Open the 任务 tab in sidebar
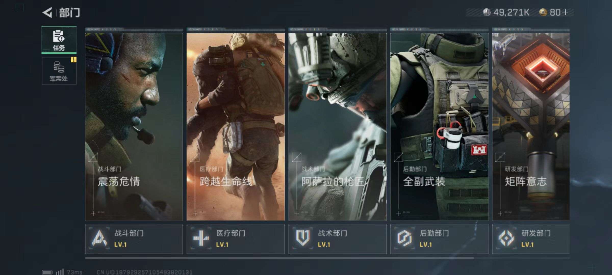Viewport: 612px width, 275px height. pyautogui.click(x=59, y=40)
